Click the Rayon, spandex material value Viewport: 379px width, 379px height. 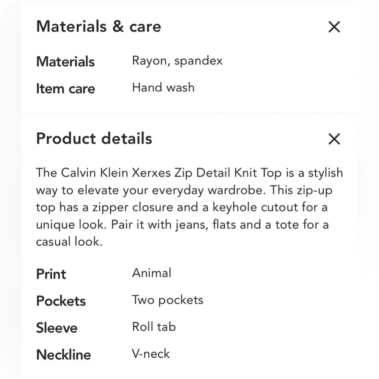point(177,61)
